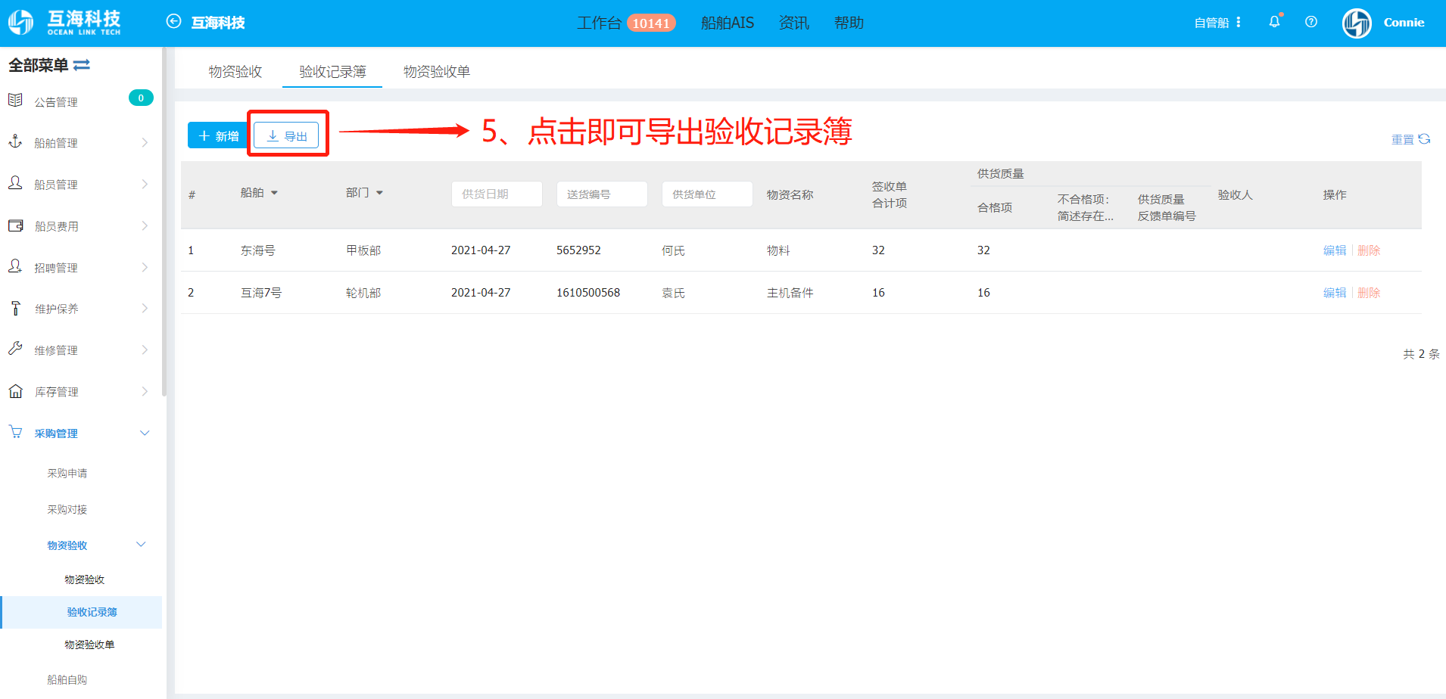Click the 船员管理 person icon
Image resolution: width=1446 pixels, height=699 pixels.
pyautogui.click(x=15, y=183)
